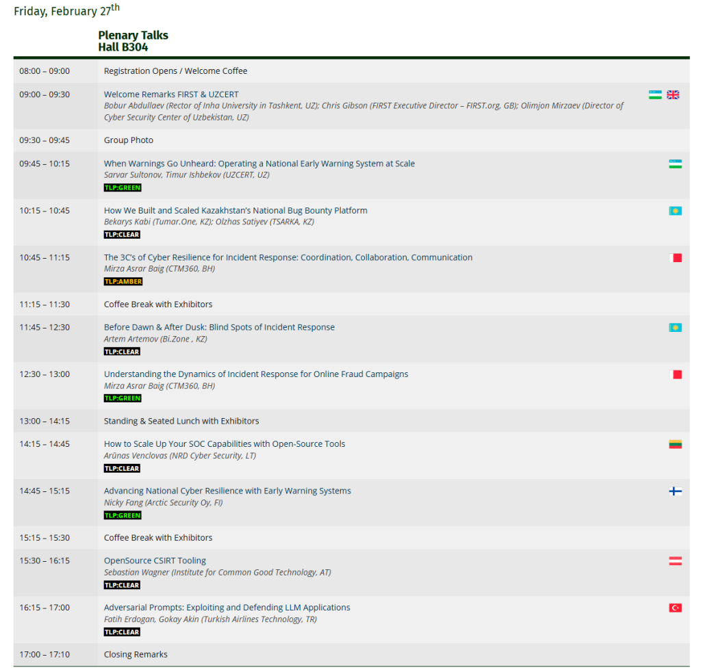
Task: Click the UK flag beside Welcome Remarks
Action: point(673,95)
